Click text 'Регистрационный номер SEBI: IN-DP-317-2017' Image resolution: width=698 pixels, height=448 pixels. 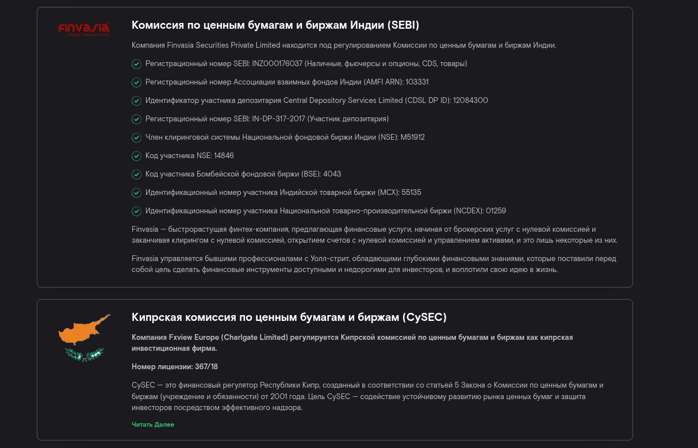pos(225,119)
